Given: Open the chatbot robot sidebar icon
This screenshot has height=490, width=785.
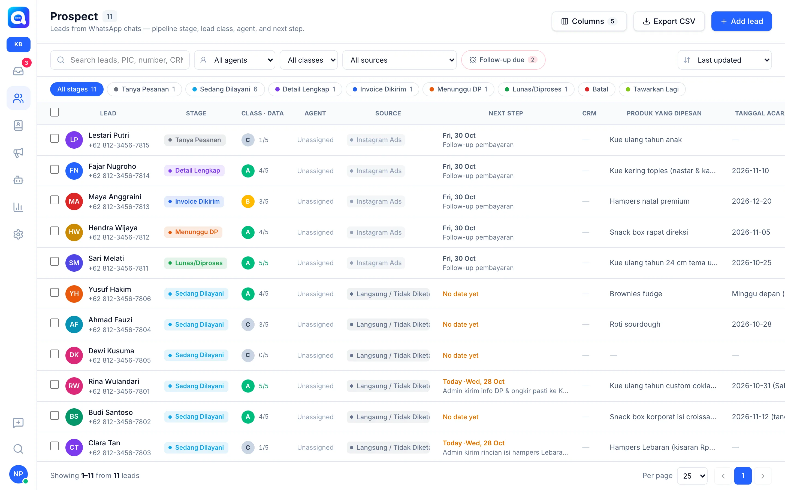Looking at the screenshot, I should coord(18,180).
